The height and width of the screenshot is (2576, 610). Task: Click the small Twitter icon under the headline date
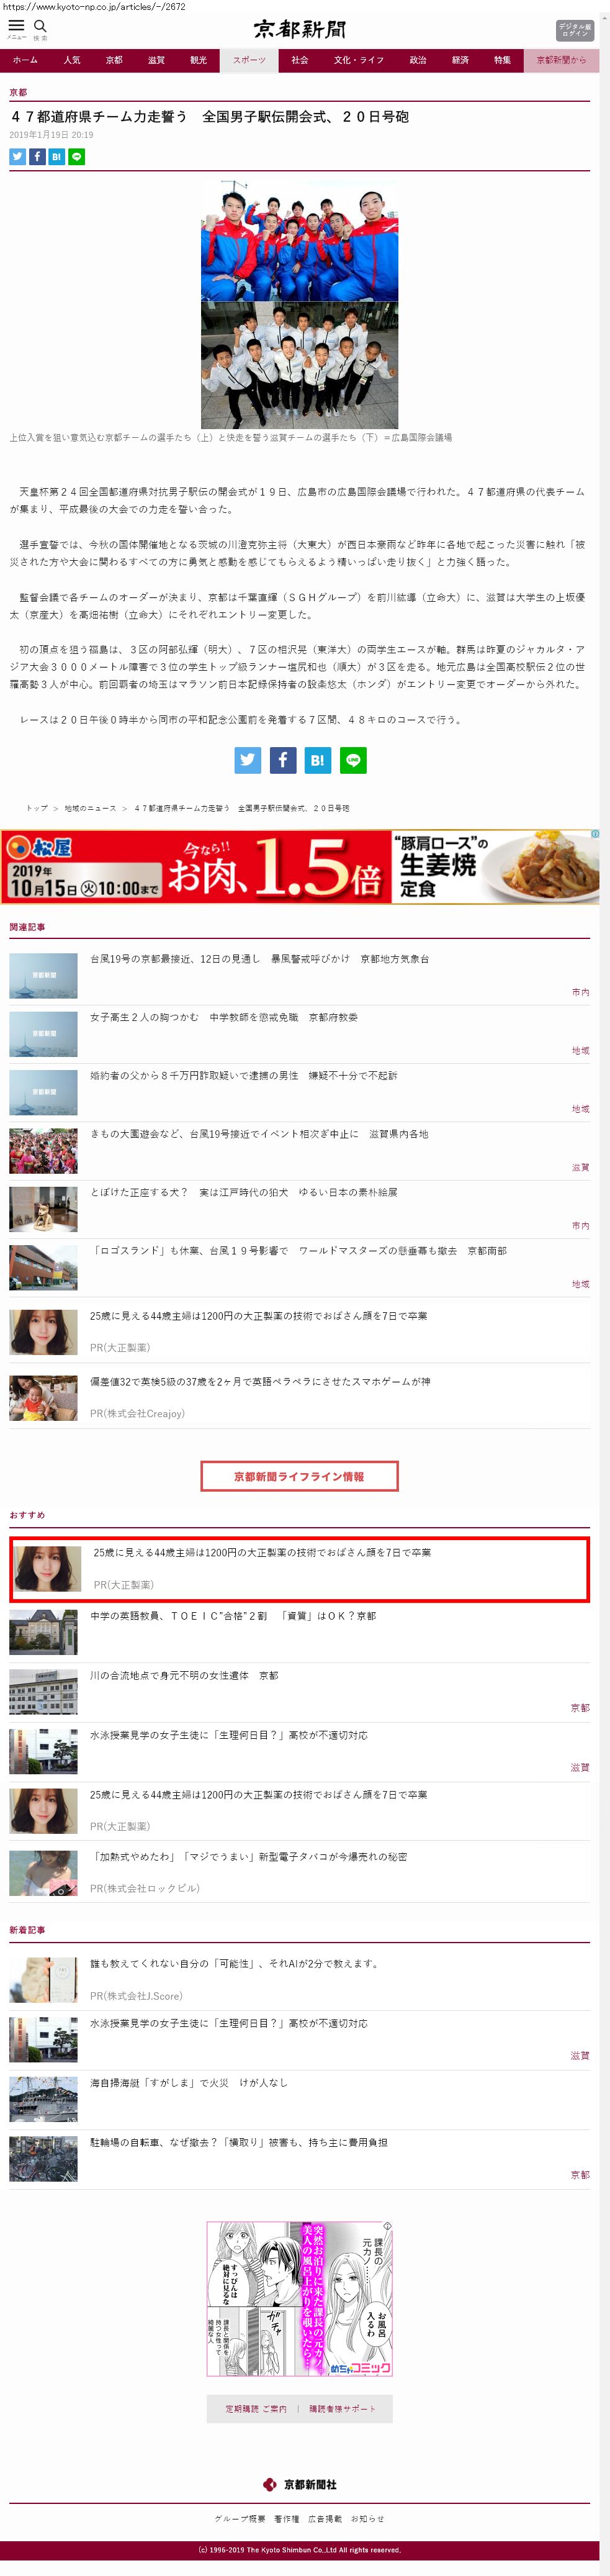(x=17, y=156)
